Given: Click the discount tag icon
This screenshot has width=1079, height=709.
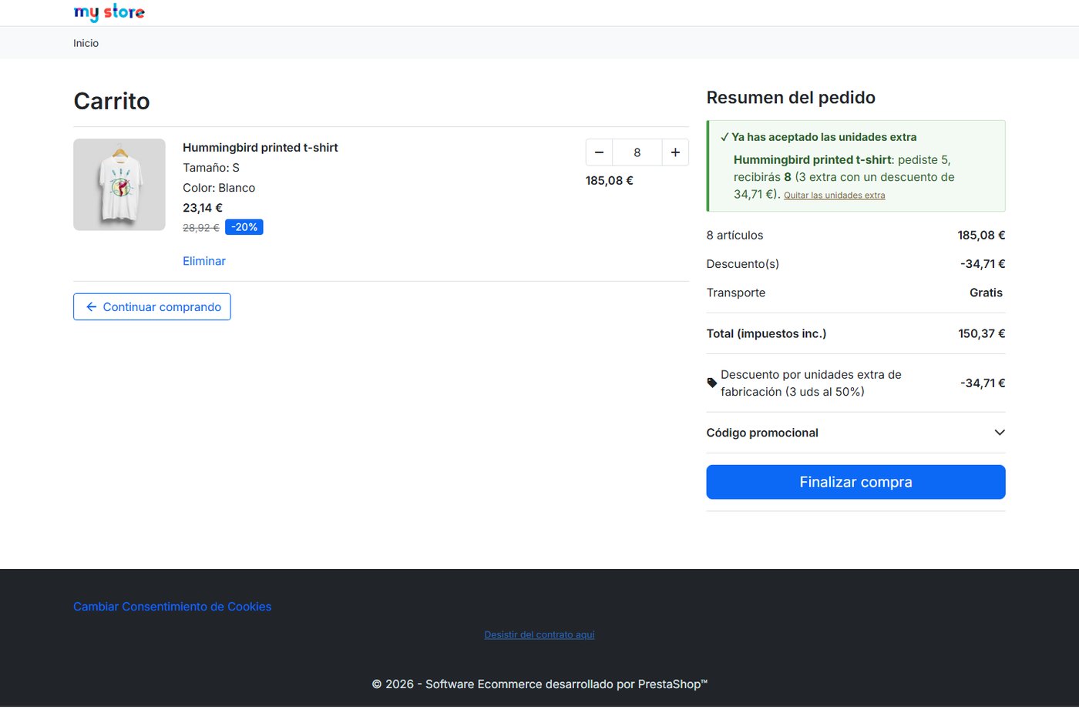Looking at the screenshot, I should 712,383.
